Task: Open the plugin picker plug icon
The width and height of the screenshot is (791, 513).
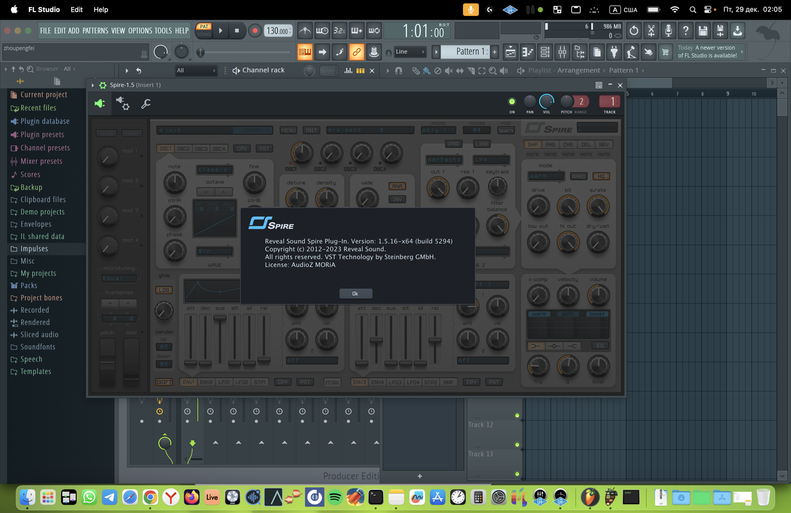Action: (614, 51)
